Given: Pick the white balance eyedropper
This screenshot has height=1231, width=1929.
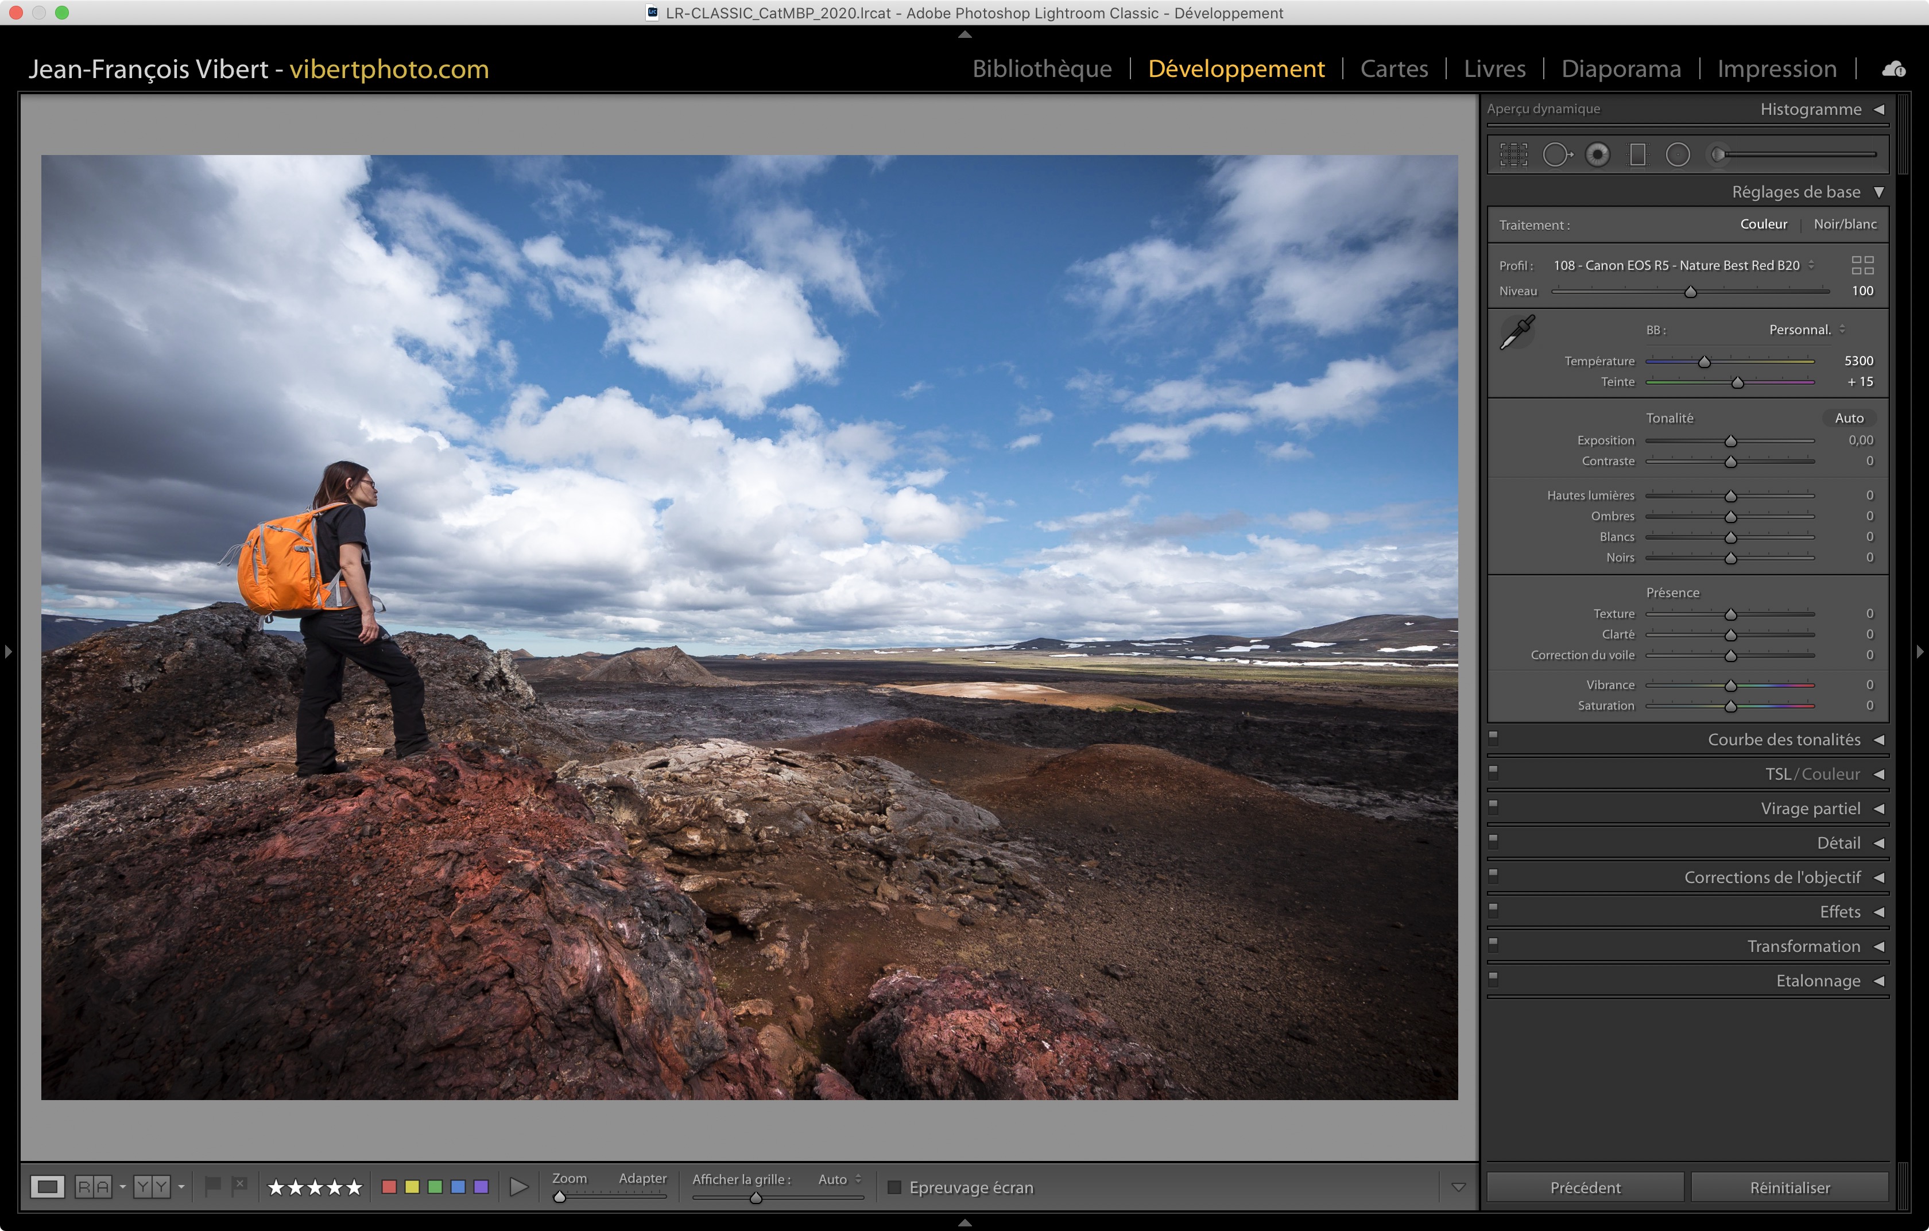Looking at the screenshot, I should (x=1516, y=331).
